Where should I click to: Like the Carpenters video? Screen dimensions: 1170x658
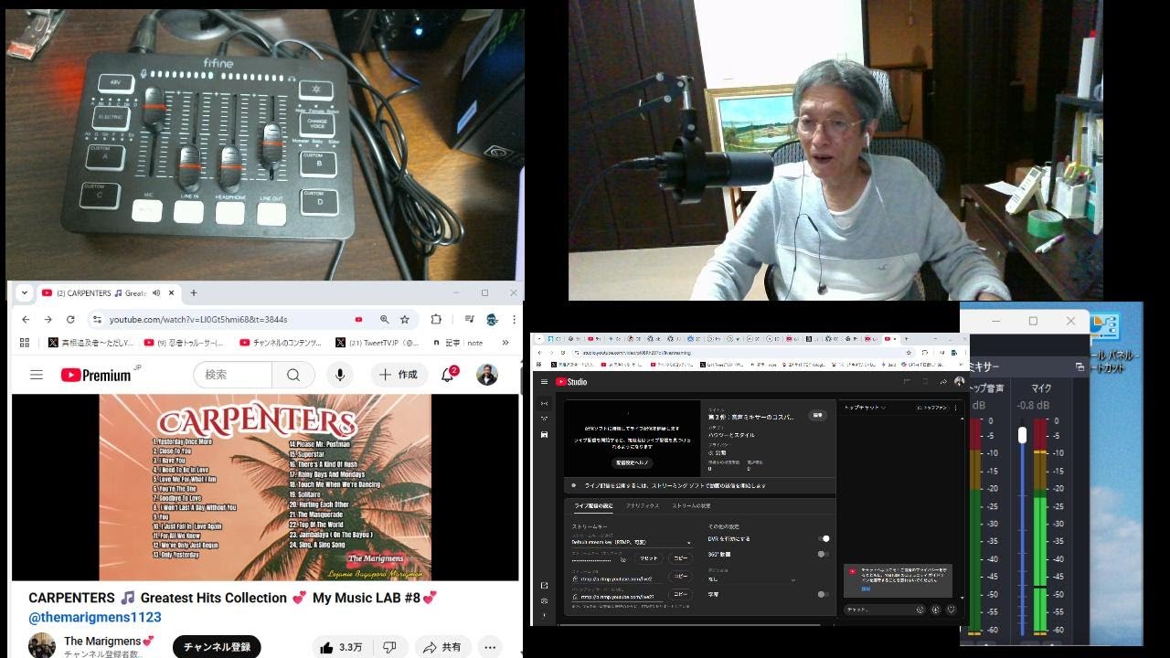341,647
